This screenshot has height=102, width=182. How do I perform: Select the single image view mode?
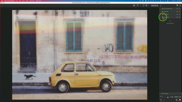pyautogui.click(x=150, y=6)
